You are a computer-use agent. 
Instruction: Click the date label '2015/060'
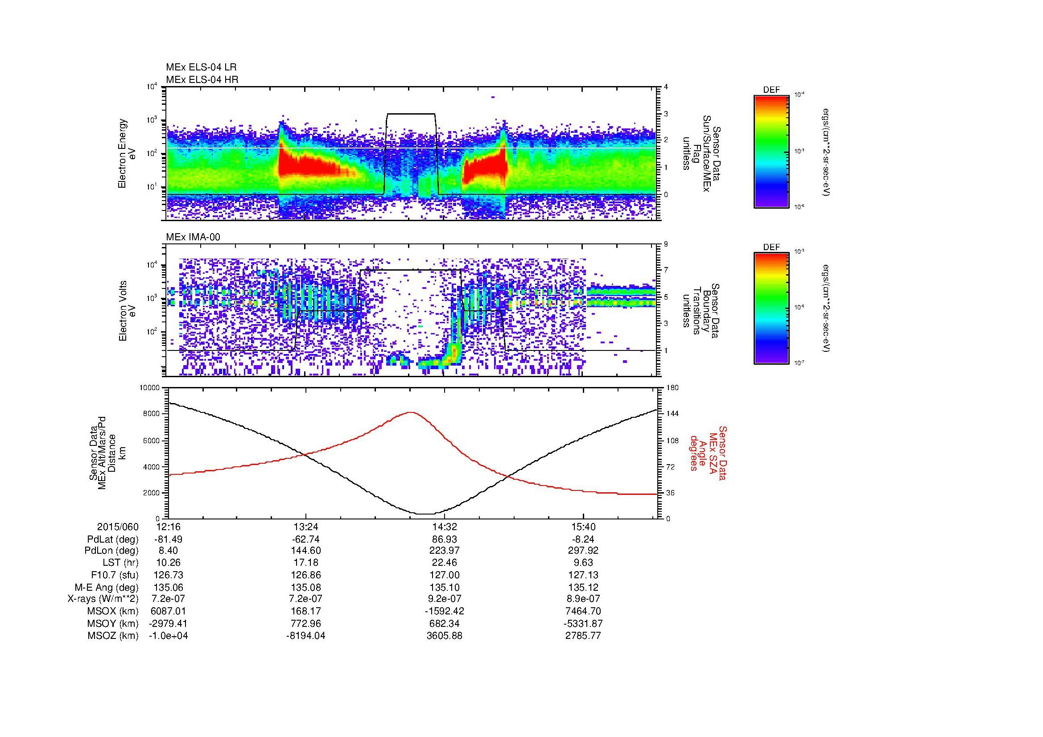coord(118,527)
